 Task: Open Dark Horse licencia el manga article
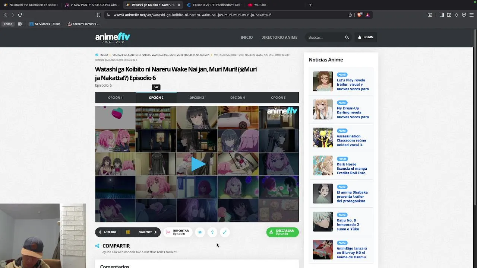[x=352, y=169]
